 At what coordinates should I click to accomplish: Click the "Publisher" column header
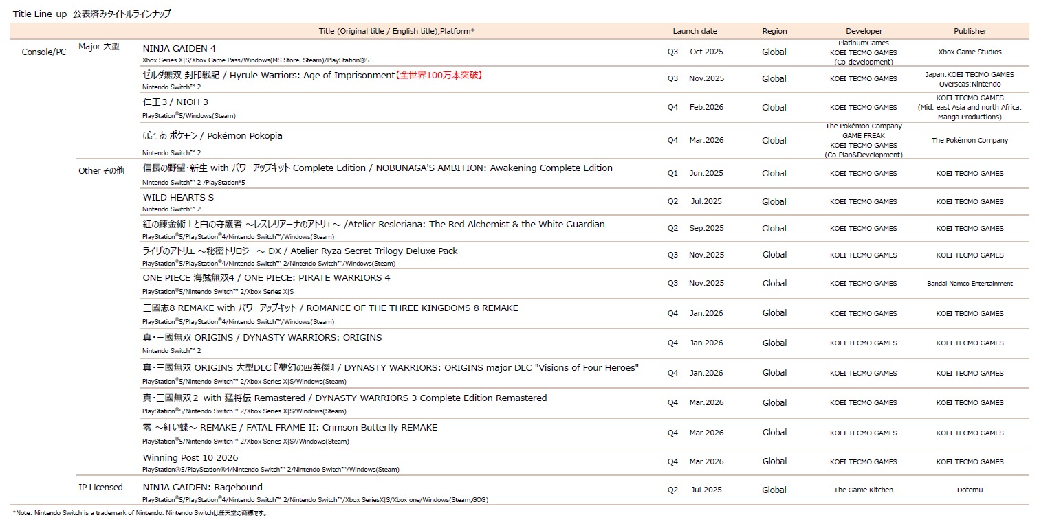970,31
